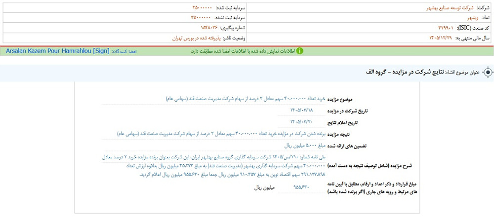The image size is (494, 221).
Task: Click the tracking number ۱۵۴۸۰۲۶
Action: coord(209,28)
